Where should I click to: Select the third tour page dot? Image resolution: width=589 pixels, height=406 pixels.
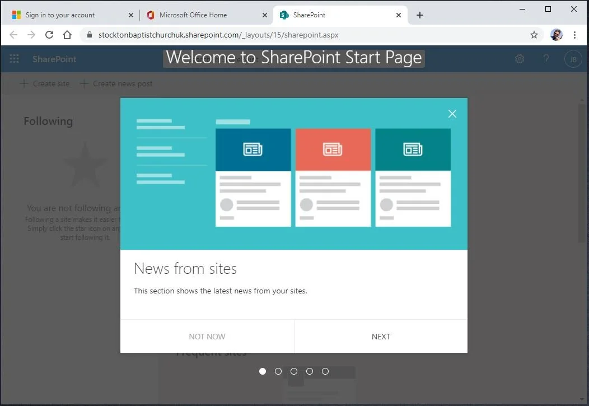(294, 371)
